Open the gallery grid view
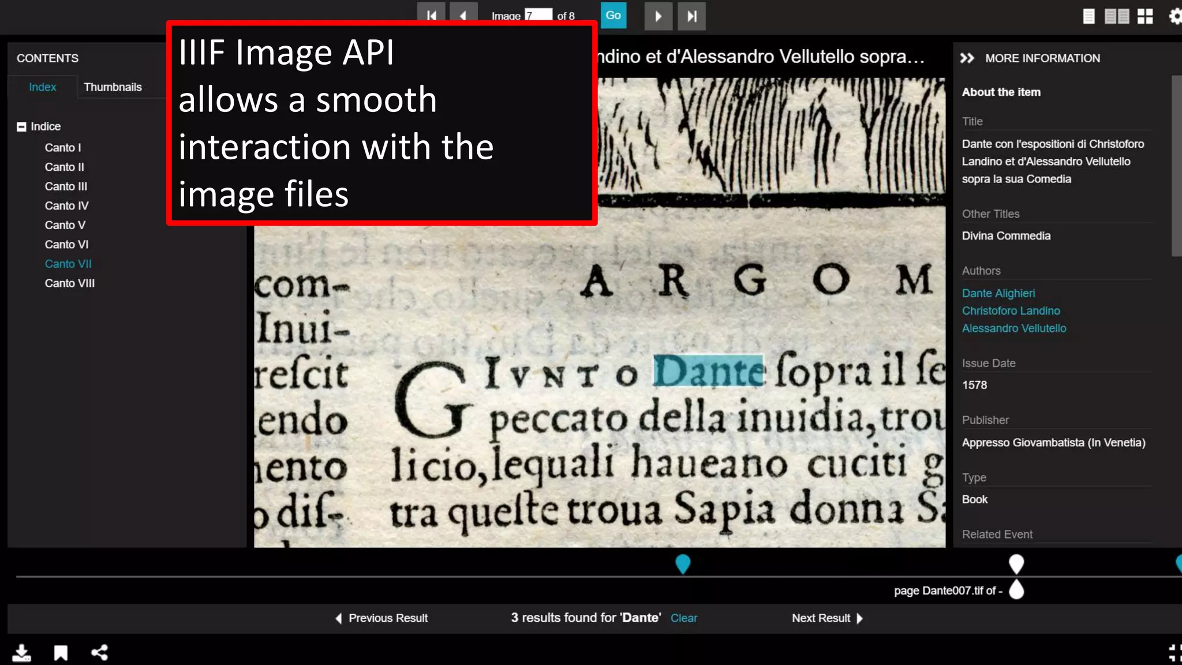This screenshot has height=665, width=1182. pos(1145,16)
